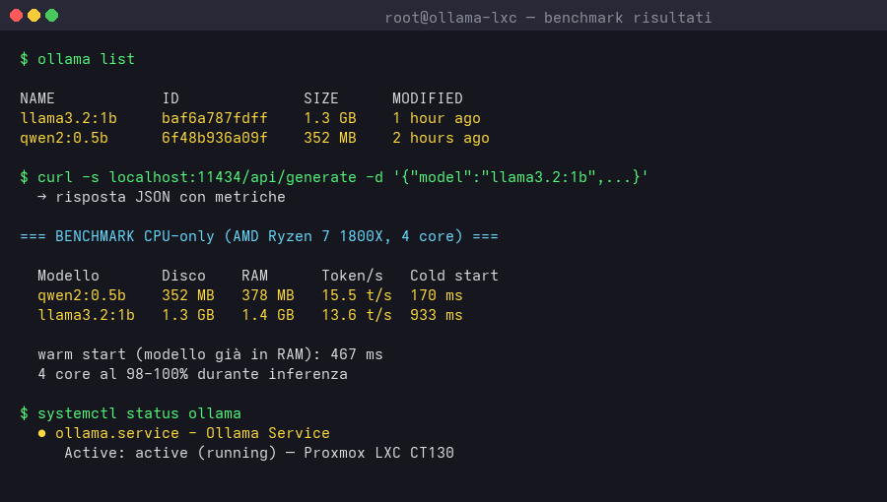Click the BENCHMARK CPU-only heading line
Image resolution: width=887 pixels, height=502 pixels.
tap(259, 236)
